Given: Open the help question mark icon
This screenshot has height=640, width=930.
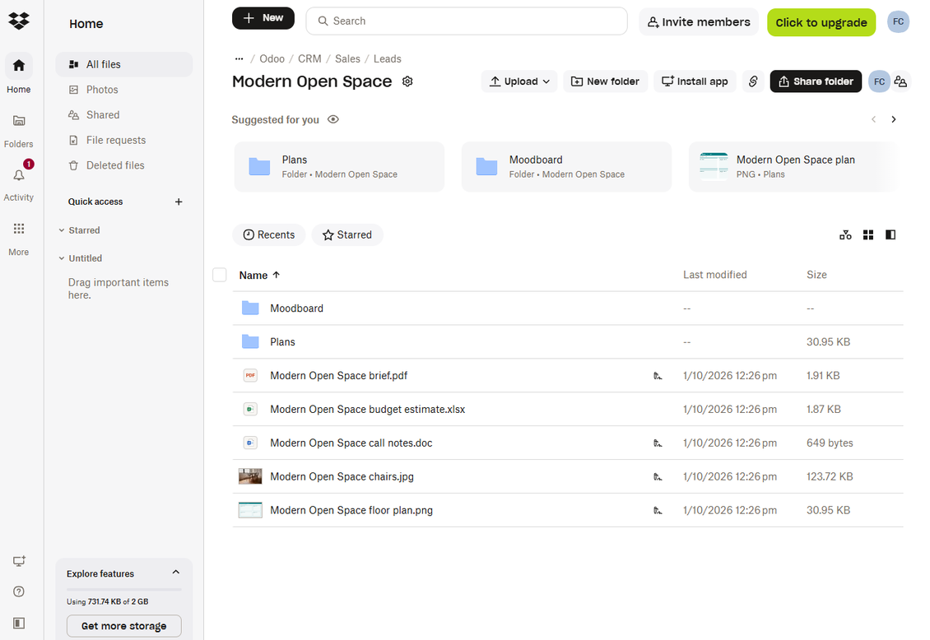Looking at the screenshot, I should coord(19,591).
